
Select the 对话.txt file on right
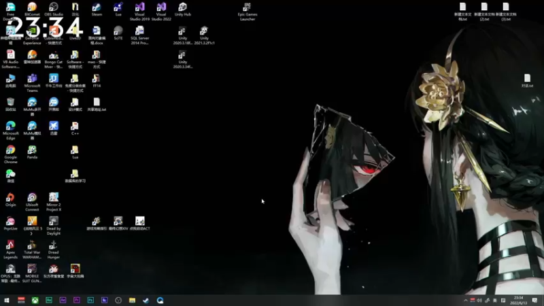[x=527, y=81]
